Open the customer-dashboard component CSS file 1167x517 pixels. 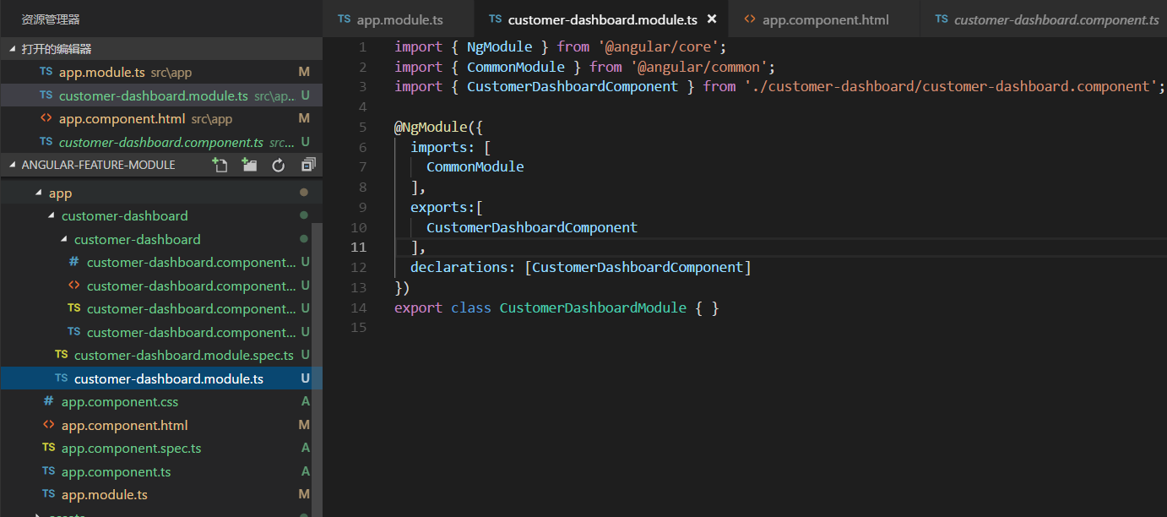click(155, 263)
